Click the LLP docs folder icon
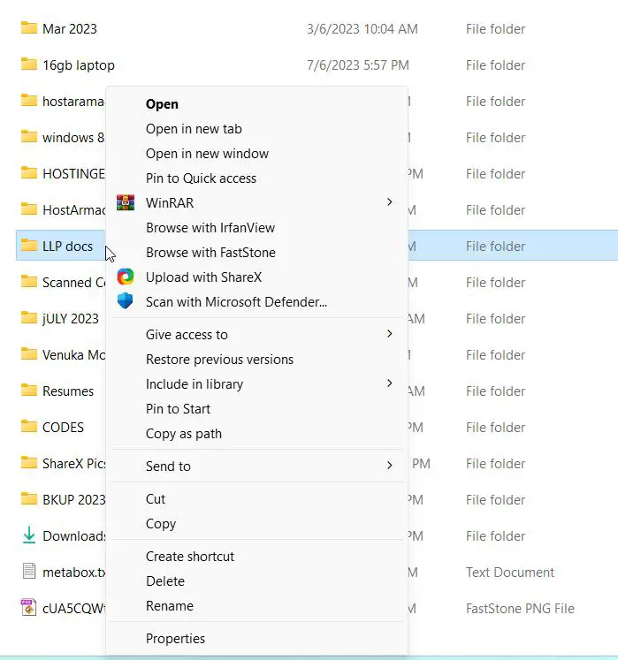Image resolution: width=618 pixels, height=660 pixels. (29, 246)
